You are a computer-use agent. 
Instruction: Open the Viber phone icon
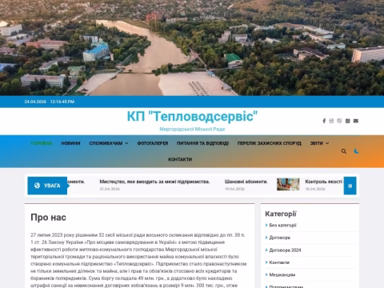click(339, 121)
